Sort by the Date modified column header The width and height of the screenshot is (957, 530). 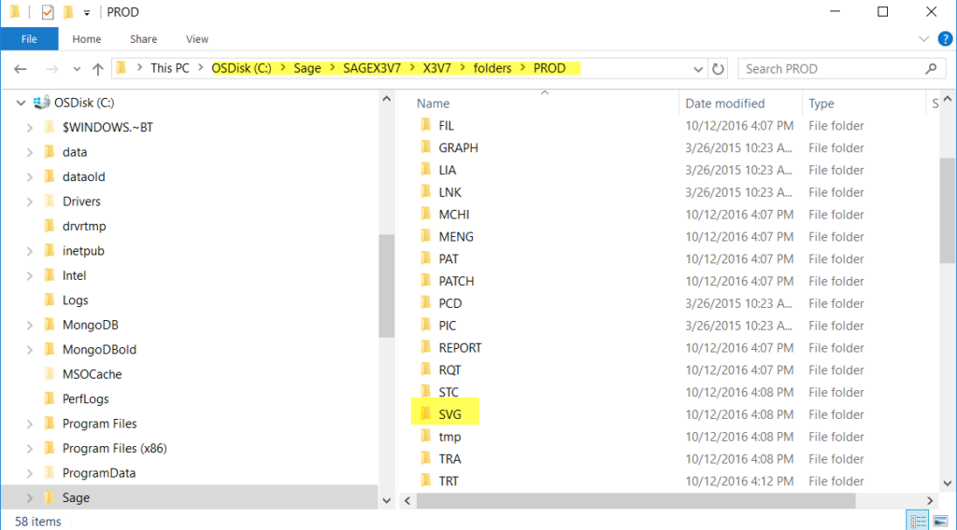[x=725, y=104]
